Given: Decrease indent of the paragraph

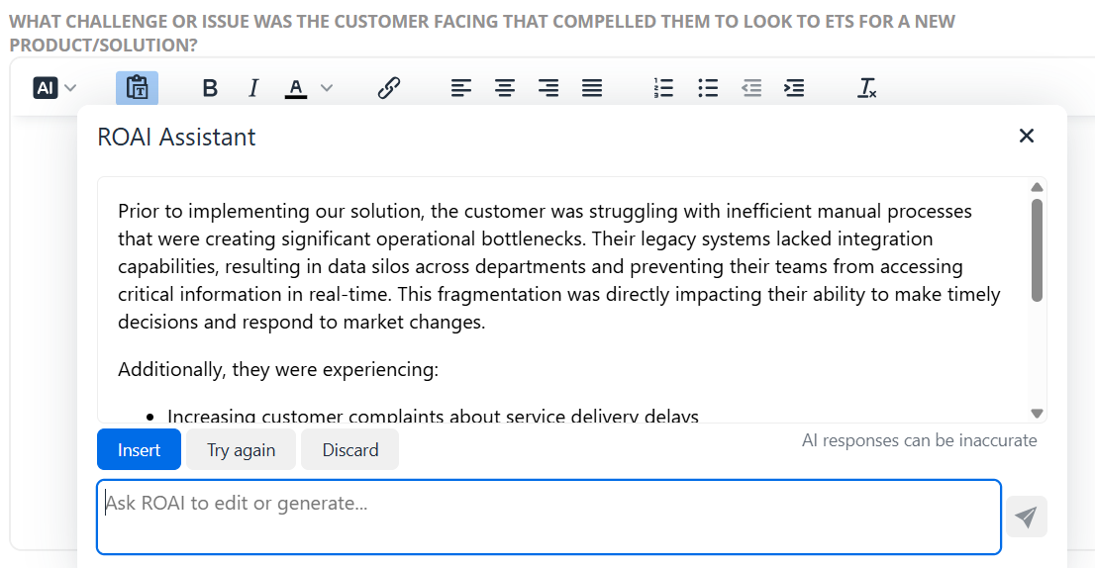Looking at the screenshot, I should pos(750,88).
